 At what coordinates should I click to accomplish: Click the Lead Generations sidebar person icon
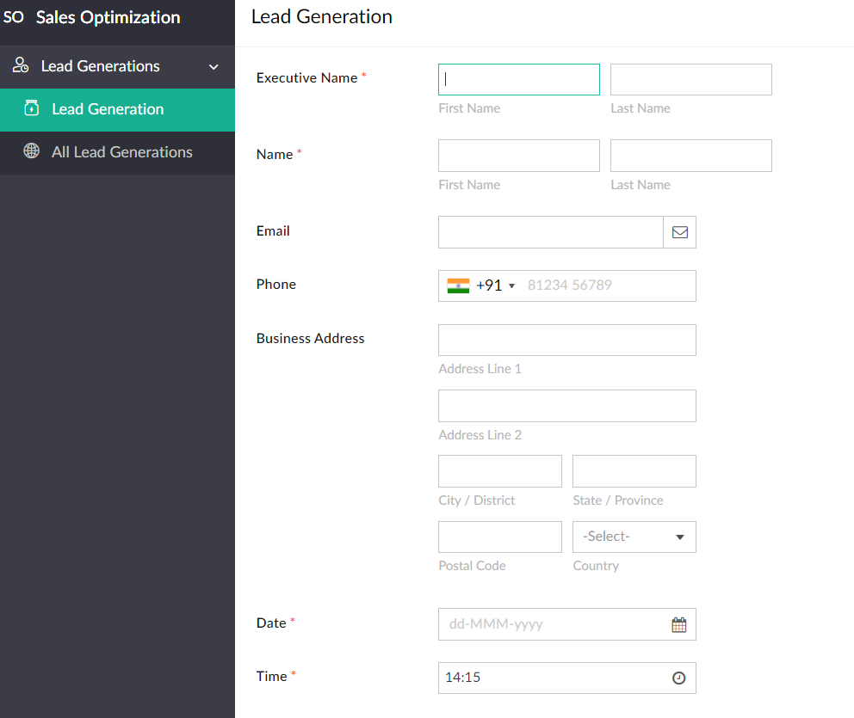click(22, 66)
